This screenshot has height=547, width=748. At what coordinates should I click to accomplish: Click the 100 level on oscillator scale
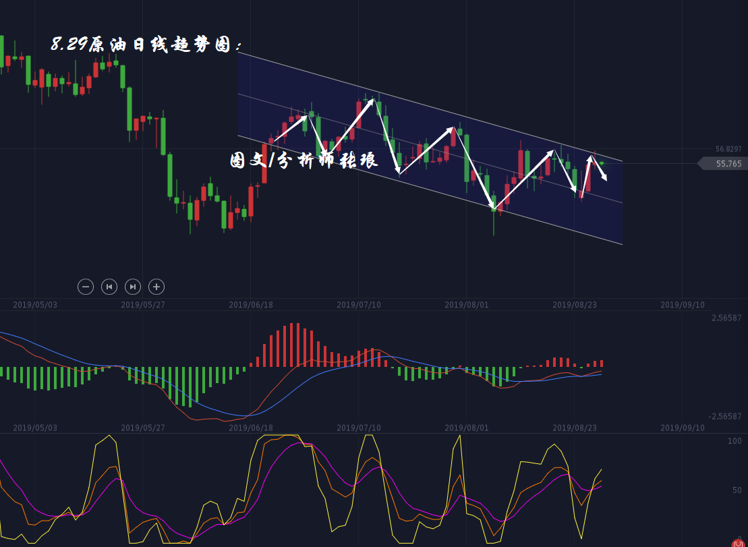[x=735, y=441]
